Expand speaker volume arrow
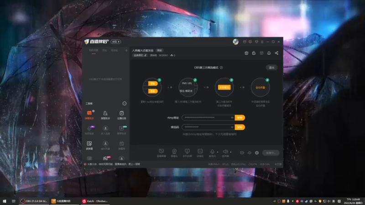 231,152
